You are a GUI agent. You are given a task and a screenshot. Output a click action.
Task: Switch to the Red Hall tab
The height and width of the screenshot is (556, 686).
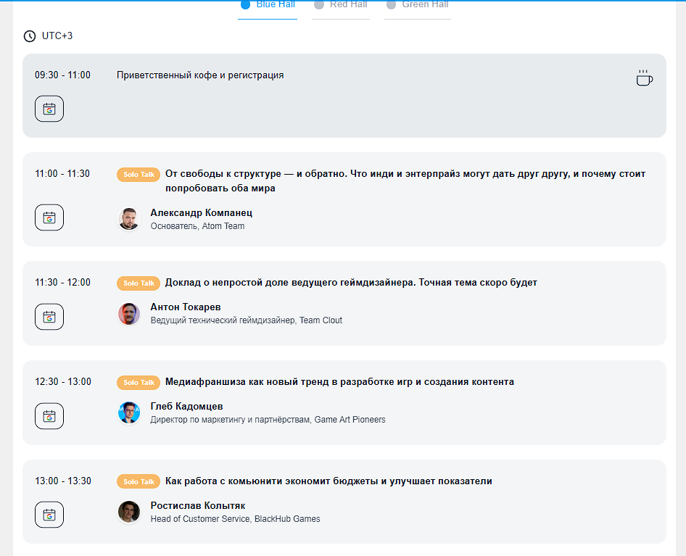click(341, 6)
